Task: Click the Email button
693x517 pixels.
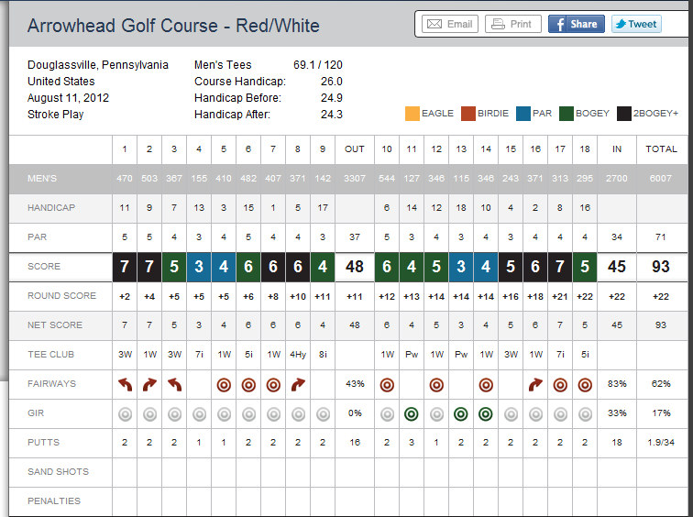Action: (x=449, y=24)
